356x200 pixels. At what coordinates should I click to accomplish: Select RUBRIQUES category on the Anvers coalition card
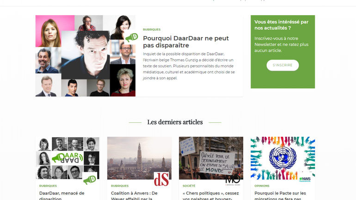120,186
